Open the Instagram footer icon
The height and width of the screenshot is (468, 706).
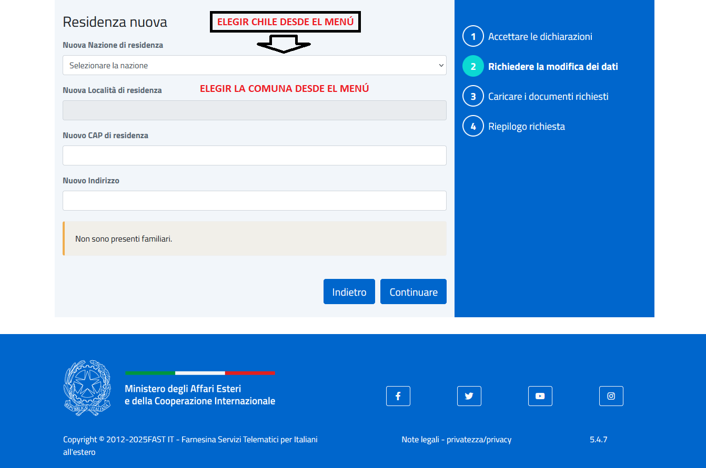pyautogui.click(x=611, y=396)
